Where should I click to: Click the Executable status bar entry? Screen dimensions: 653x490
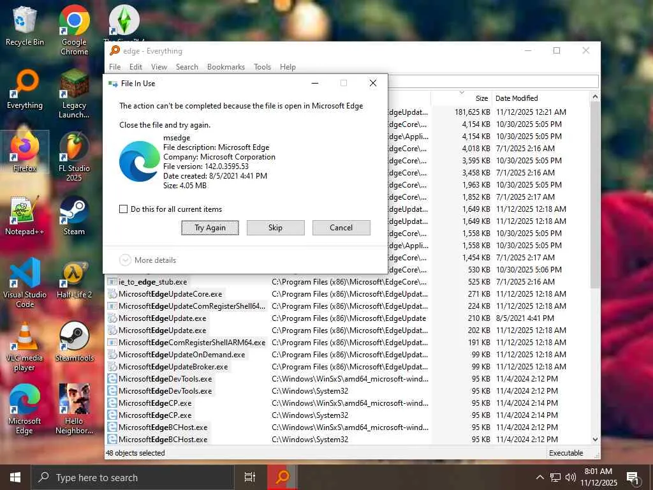tap(566, 453)
